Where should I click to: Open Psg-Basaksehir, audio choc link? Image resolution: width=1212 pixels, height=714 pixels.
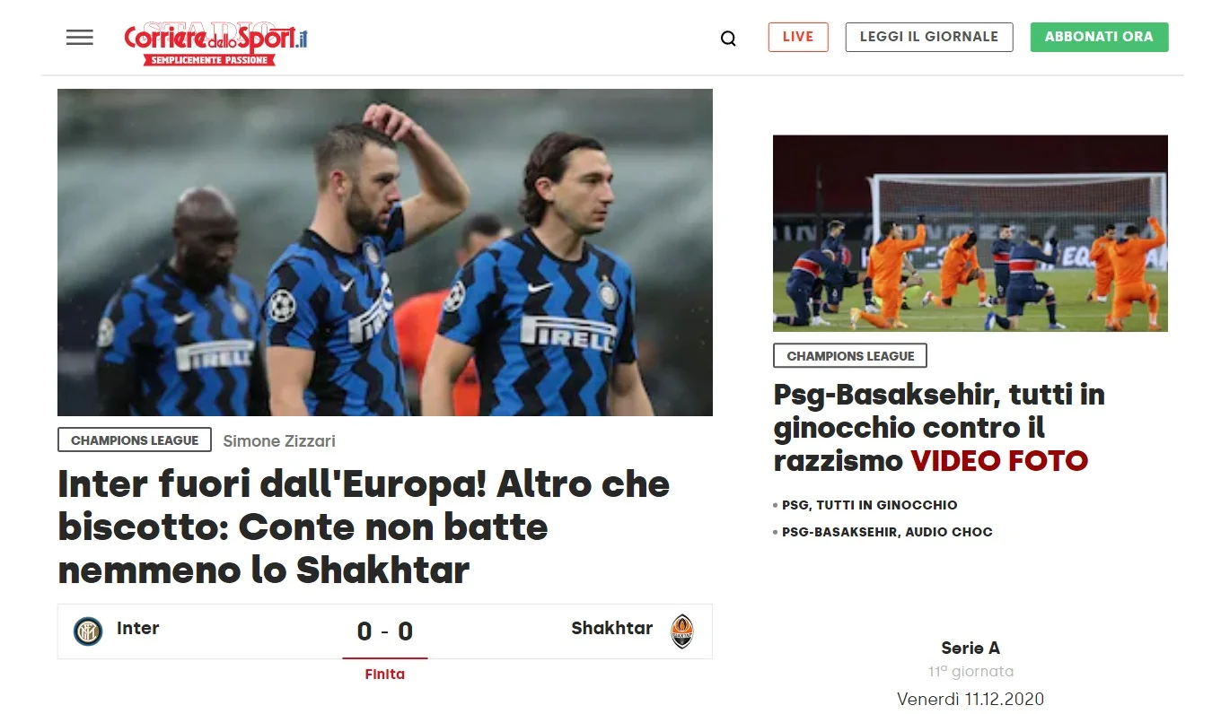coord(887,532)
